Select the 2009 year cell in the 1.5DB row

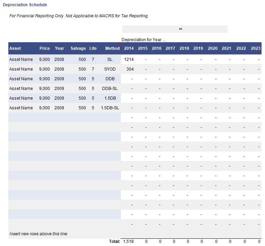[59, 98]
